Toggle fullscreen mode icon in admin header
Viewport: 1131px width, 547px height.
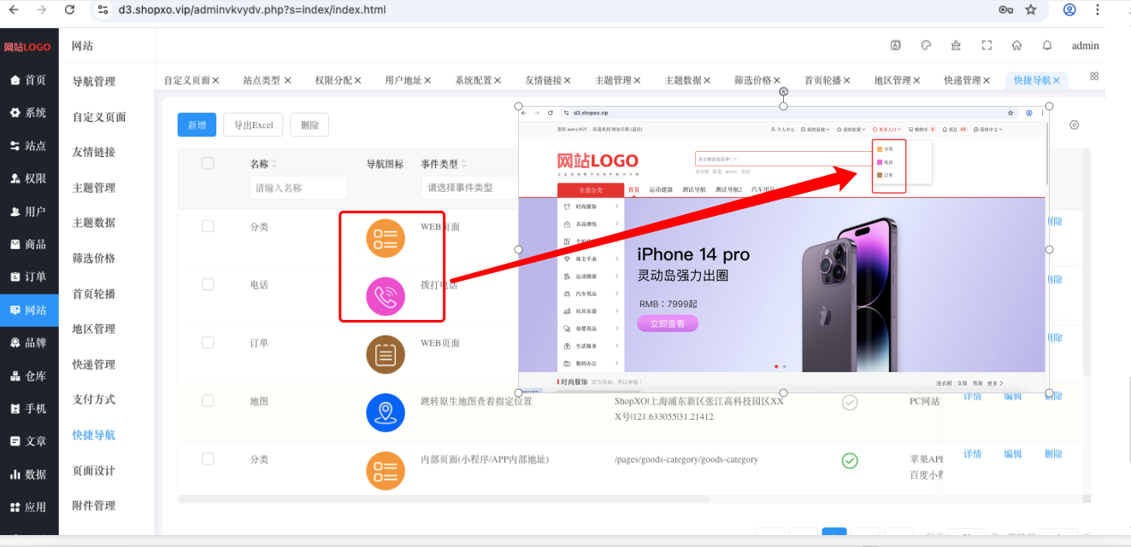click(x=987, y=45)
